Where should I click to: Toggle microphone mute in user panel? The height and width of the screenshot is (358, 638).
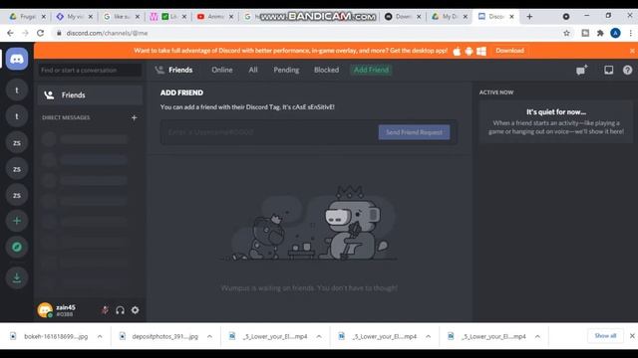point(105,310)
